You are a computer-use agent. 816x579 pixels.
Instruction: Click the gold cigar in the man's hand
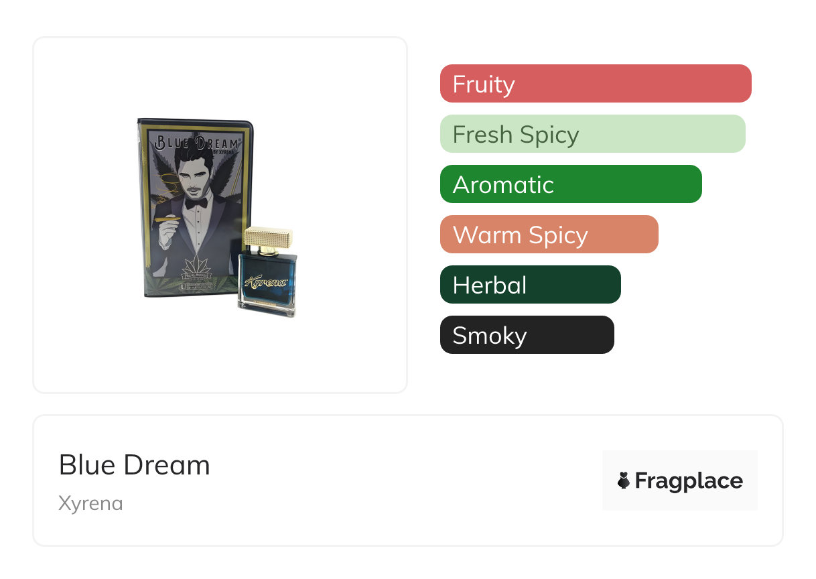[x=165, y=218]
